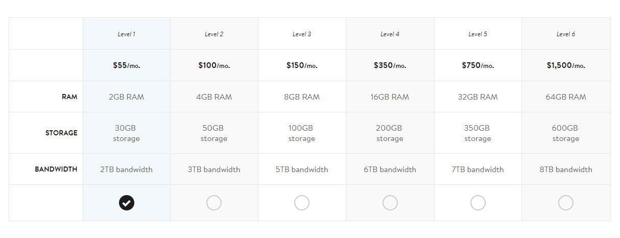Click the Level 4 column header
This screenshot has height=238, width=620.
[390, 34]
